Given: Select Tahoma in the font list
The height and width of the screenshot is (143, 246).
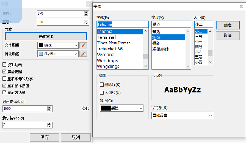Looking at the screenshot, I should click(x=120, y=32).
